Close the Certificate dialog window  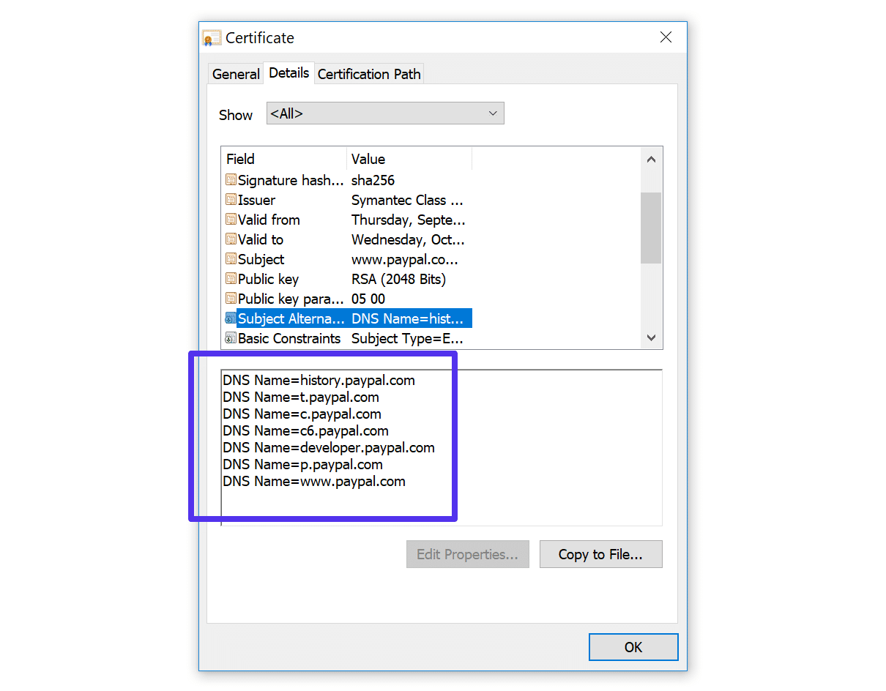coord(666,37)
